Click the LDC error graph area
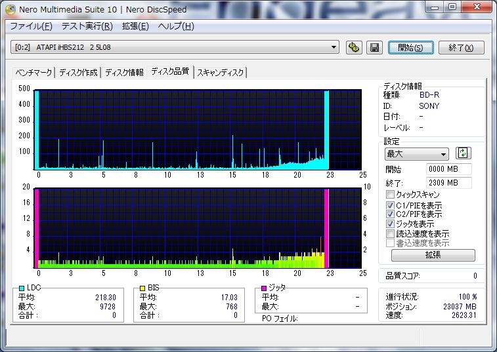 198,130
